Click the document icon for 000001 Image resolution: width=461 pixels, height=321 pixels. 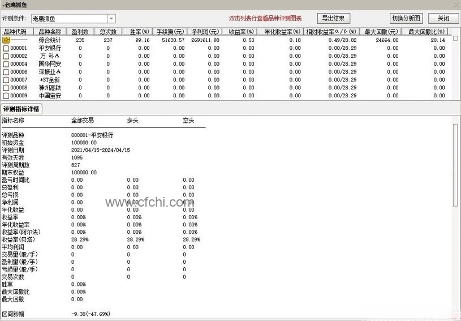click(x=6, y=48)
